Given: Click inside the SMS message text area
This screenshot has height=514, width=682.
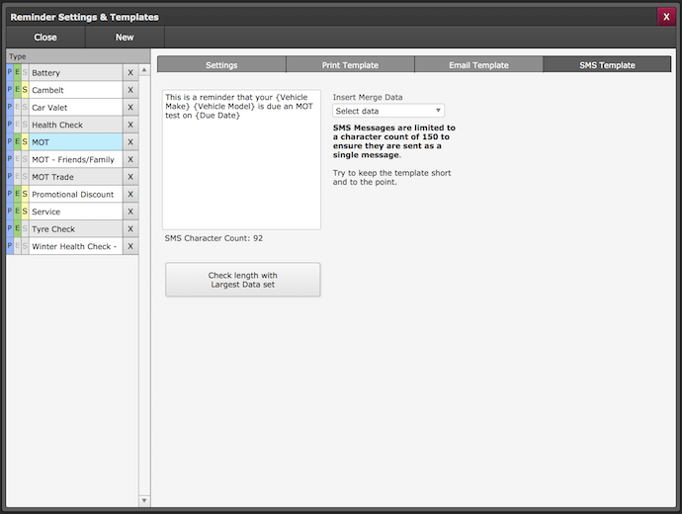Looking at the screenshot, I should coord(241,168).
